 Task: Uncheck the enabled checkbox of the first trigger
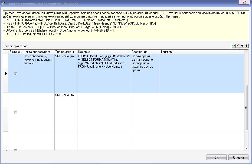(x=15, y=73)
